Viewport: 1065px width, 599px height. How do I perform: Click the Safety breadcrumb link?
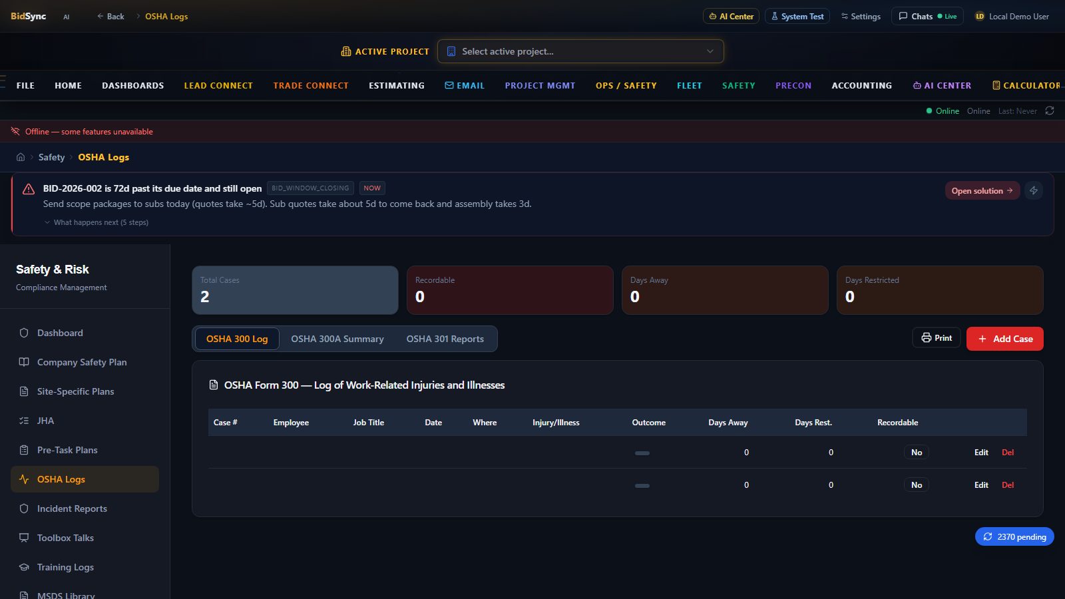[51, 157]
